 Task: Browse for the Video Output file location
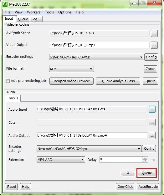click(x=154, y=45)
